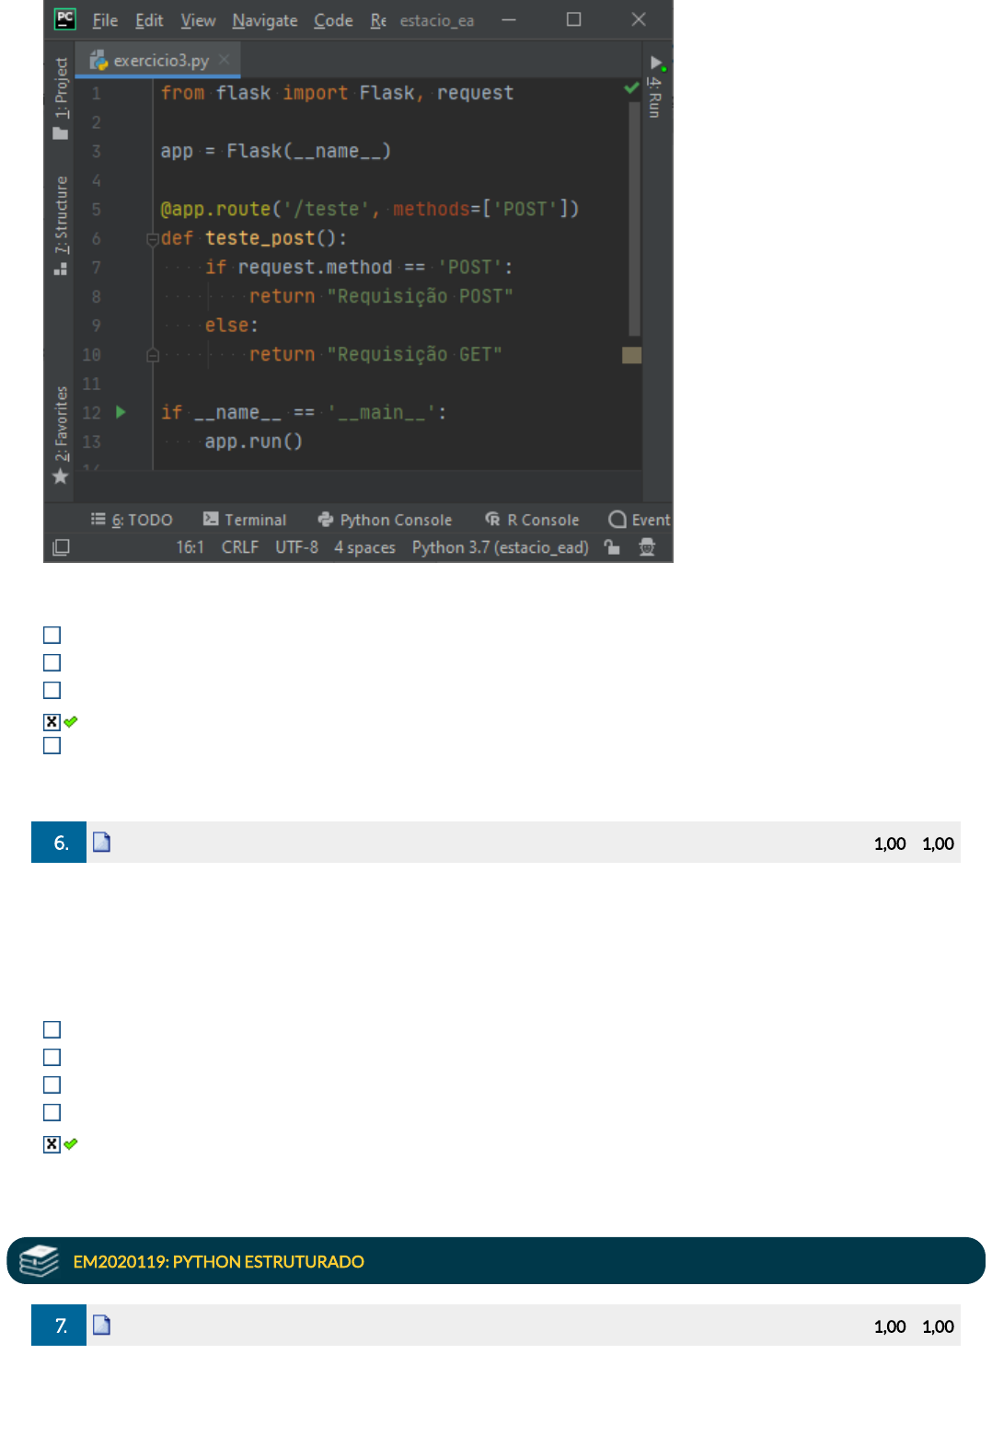Open the Python 3.7 interpreter selector

tap(500, 547)
